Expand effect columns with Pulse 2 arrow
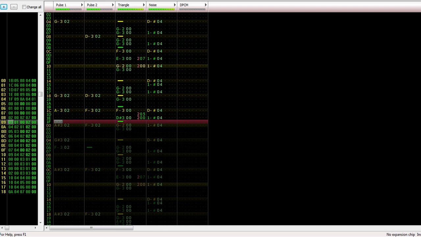 click(113, 5)
